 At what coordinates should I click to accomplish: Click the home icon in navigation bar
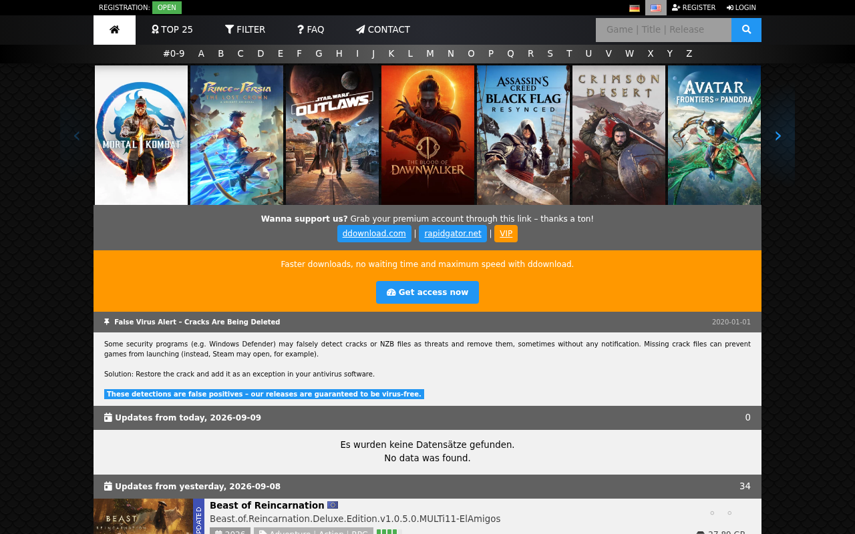pyautogui.click(x=114, y=30)
